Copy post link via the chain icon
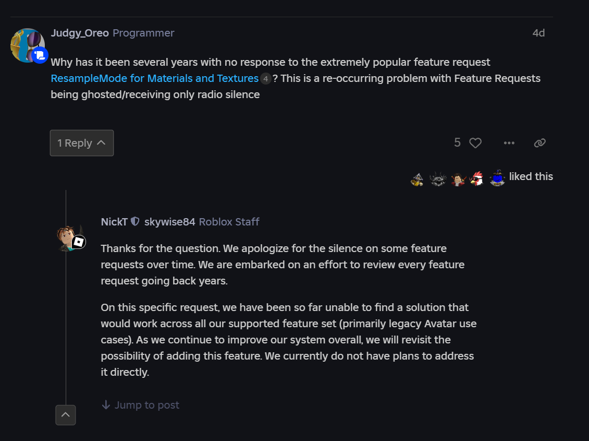Screen dimensions: 589x441 click(x=540, y=143)
